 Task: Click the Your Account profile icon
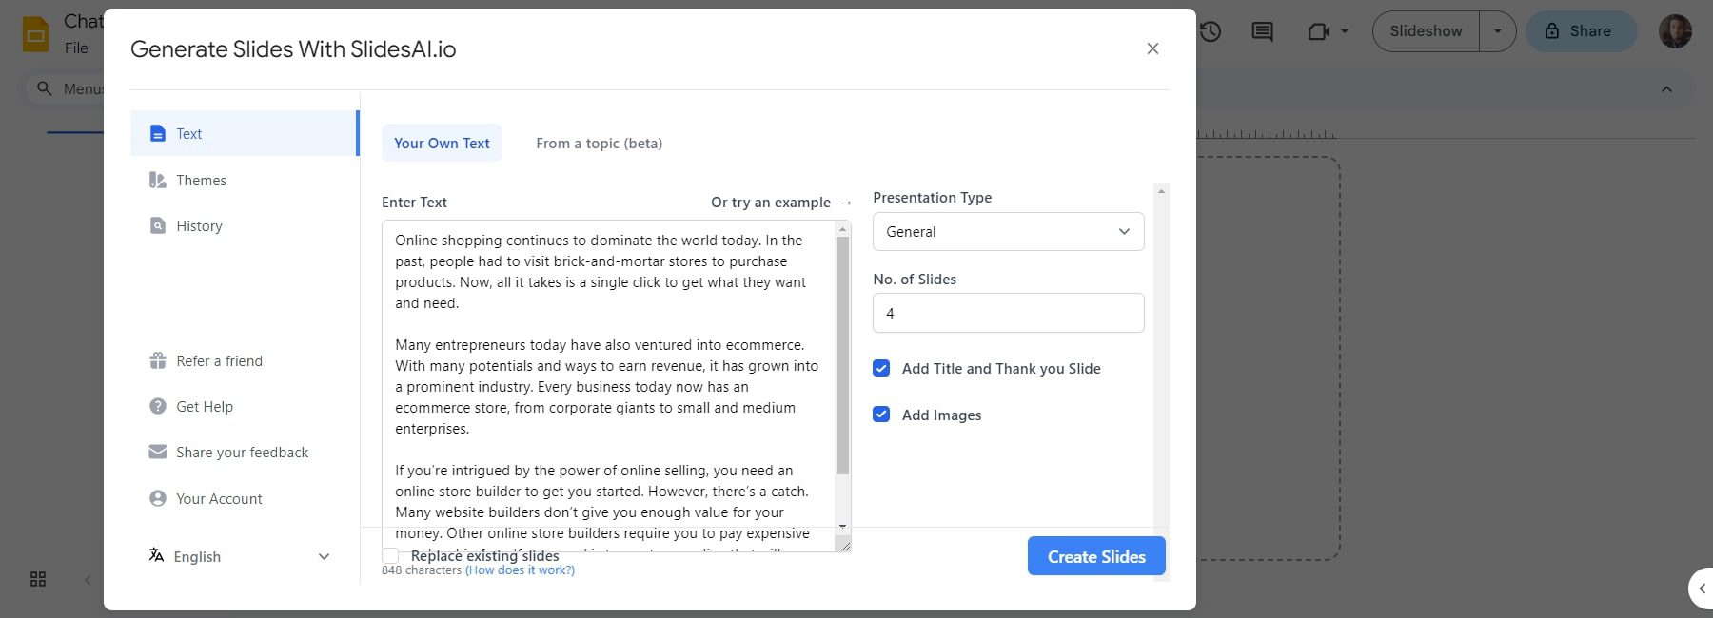tap(158, 498)
